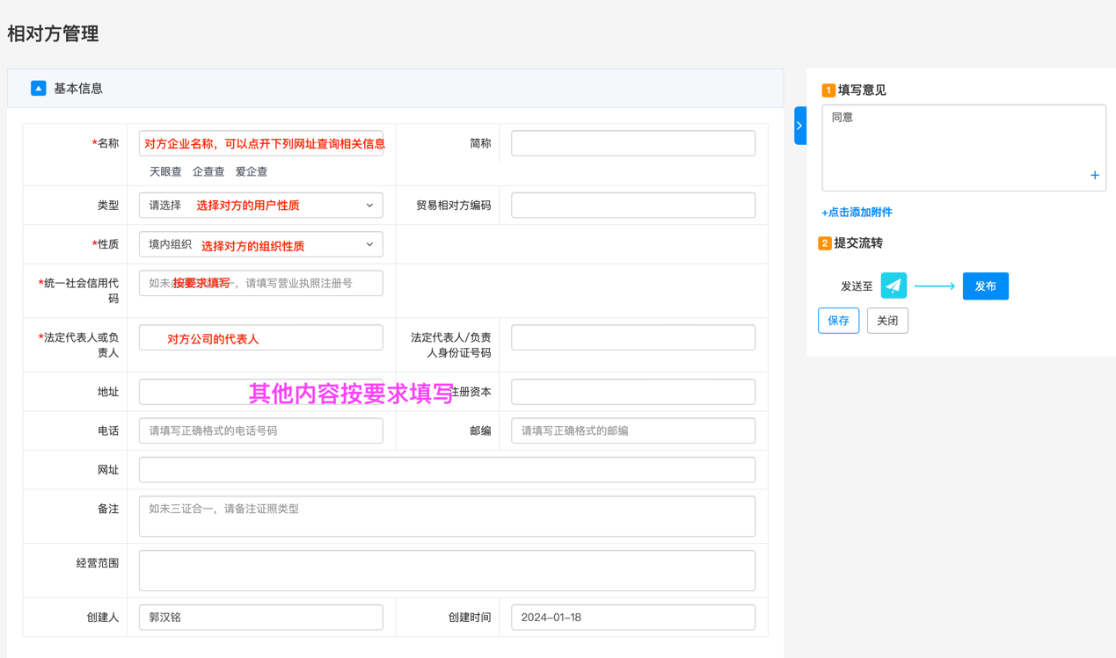Click the orange "2" badge beside 提交流转
Viewport: 1116px width, 658px height.
[825, 242]
